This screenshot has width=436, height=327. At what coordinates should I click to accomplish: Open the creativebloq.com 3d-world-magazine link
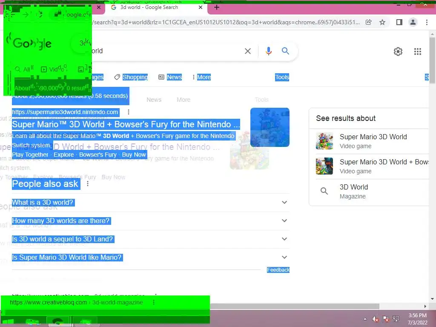[x=77, y=302]
